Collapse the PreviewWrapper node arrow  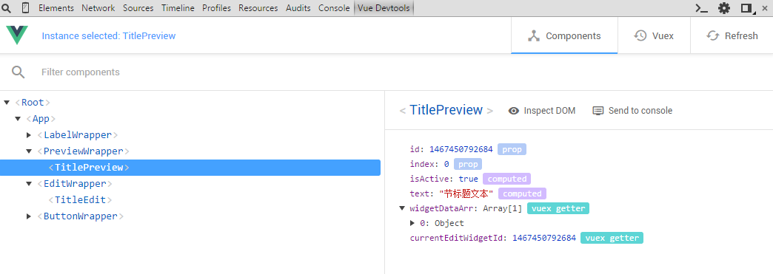[29, 151]
